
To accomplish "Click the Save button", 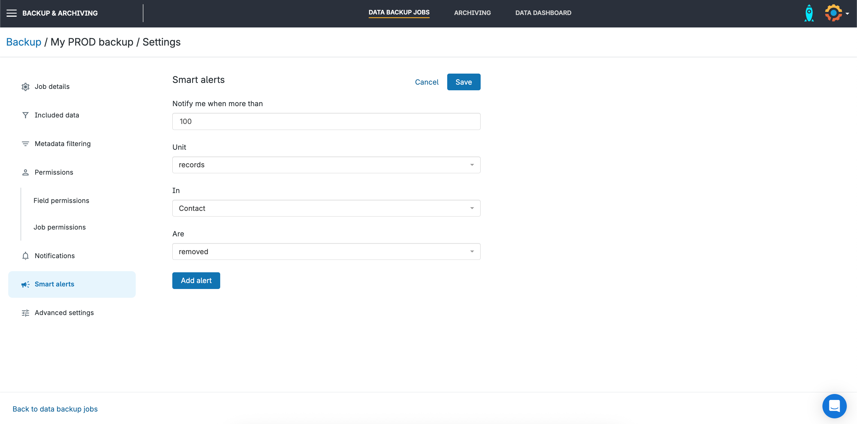I will (463, 82).
